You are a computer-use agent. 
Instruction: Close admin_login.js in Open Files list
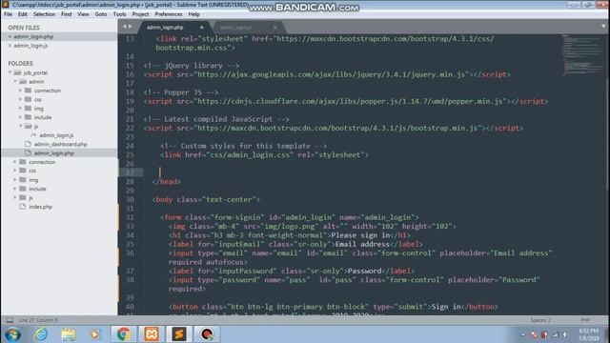click(x=10, y=46)
